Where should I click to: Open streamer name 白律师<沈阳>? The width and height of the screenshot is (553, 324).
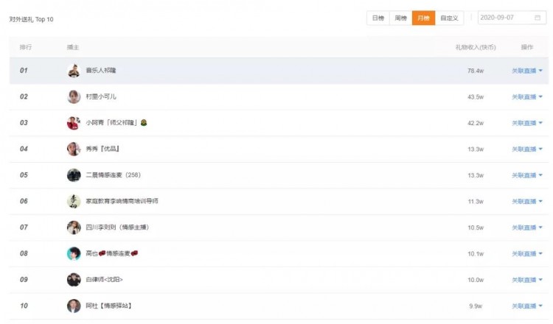click(104, 280)
